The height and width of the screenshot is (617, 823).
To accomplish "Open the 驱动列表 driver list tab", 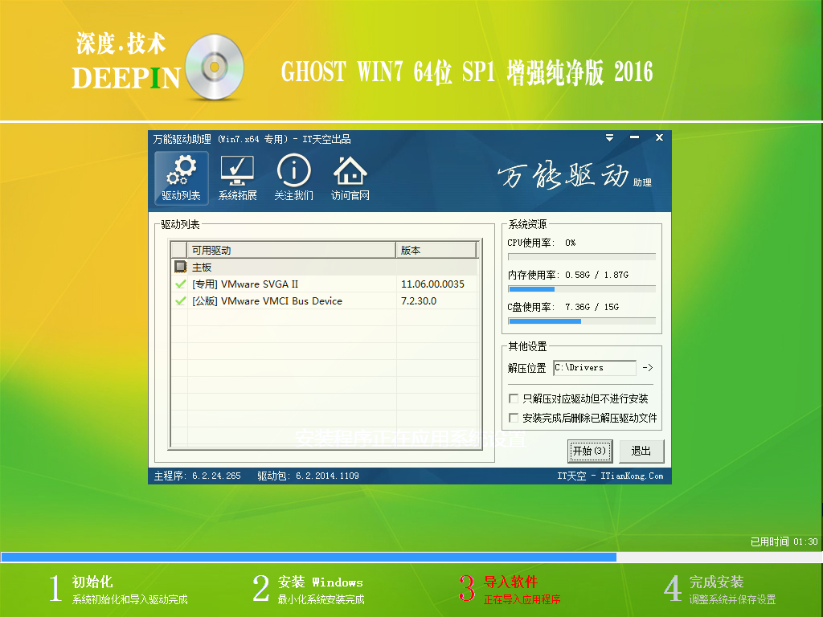I will click(181, 178).
